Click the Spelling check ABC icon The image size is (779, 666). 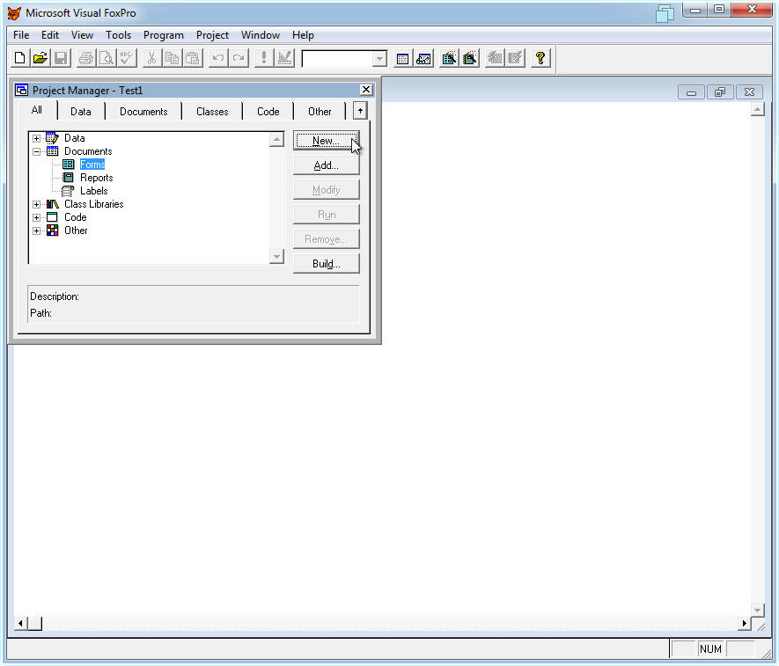127,58
